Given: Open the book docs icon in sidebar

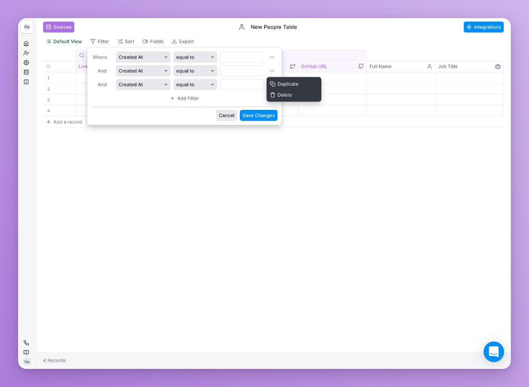Looking at the screenshot, I should [x=26, y=352].
